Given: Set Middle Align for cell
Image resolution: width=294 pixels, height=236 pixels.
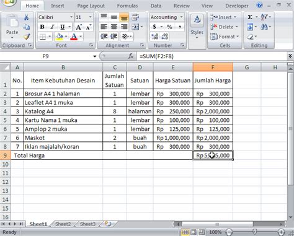Looking at the screenshot, I should click(x=114, y=17).
